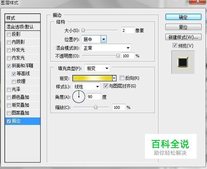Open the 外发光 settings page
Viewport: 207px width, 169px height.
pos(18,50)
